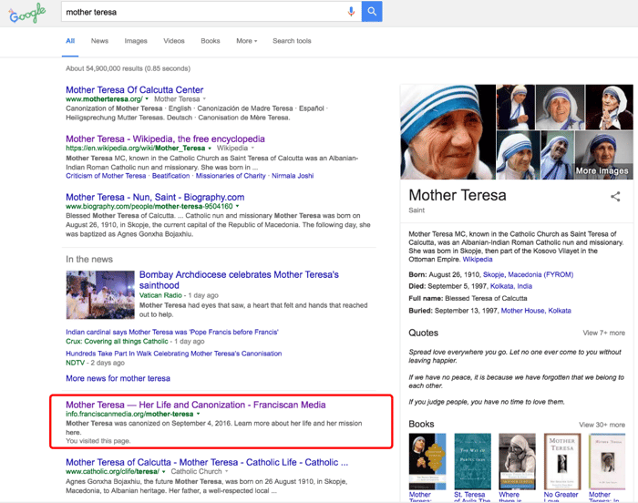
Task: Open Missionaries of Charity sitelink
Action: click(x=231, y=176)
